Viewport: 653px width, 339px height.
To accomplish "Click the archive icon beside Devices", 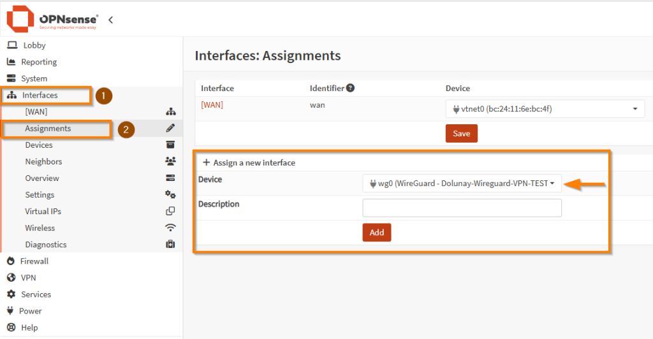I will coord(170,145).
